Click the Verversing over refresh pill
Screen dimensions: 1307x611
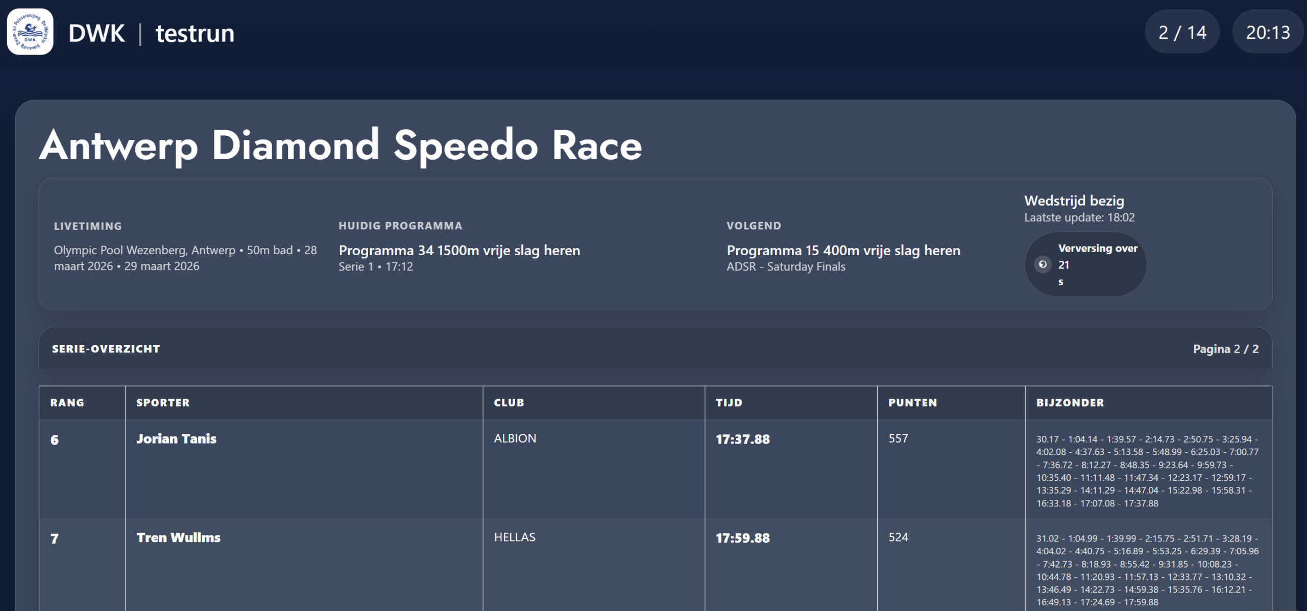(x=1086, y=264)
